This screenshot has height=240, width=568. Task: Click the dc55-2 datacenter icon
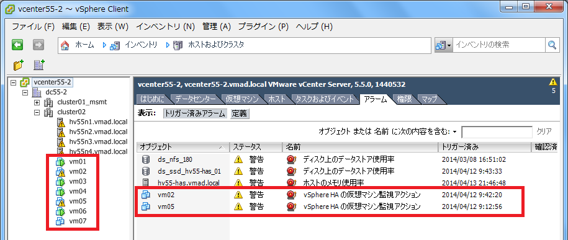[x=37, y=92]
